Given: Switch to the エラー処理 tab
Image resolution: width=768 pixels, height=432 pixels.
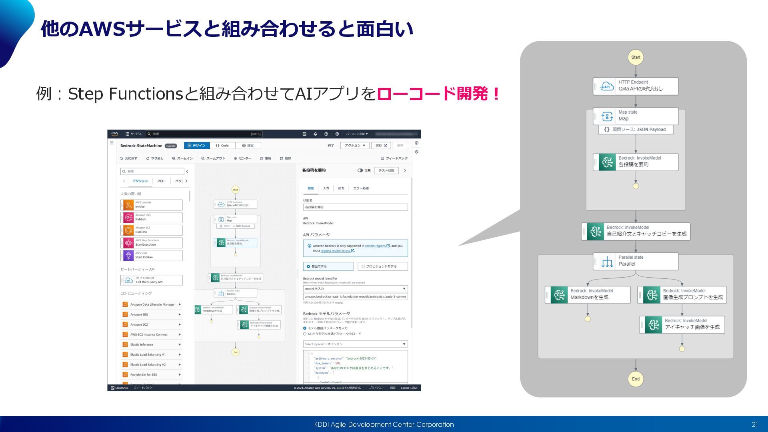Looking at the screenshot, I should coord(361,188).
